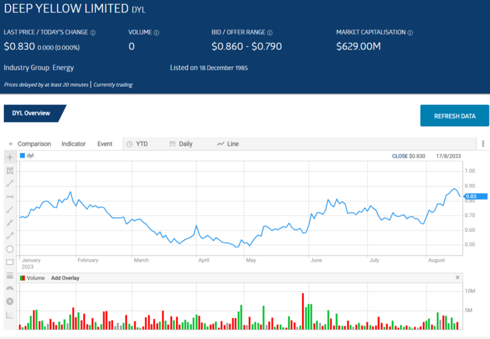Select the horizontal line tool

tap(10, 197)
